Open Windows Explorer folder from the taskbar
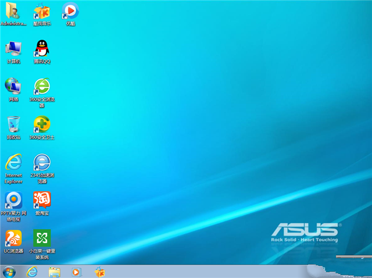This screenshot has height=278, width=372. (55, 272)
